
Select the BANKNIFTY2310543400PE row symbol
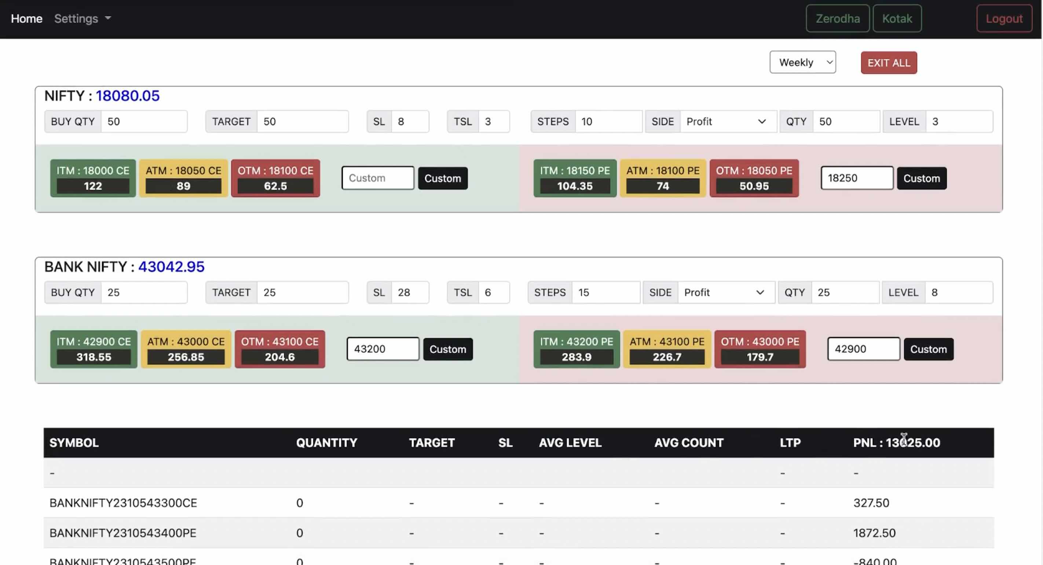tap(123, 533)
